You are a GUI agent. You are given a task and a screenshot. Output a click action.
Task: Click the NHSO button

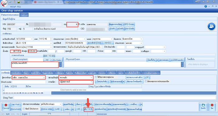coord(108,43)
